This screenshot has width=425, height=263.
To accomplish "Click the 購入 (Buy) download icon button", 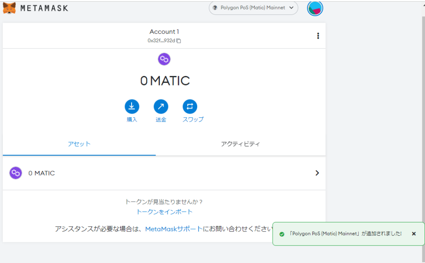I will (x=132, y=107).
